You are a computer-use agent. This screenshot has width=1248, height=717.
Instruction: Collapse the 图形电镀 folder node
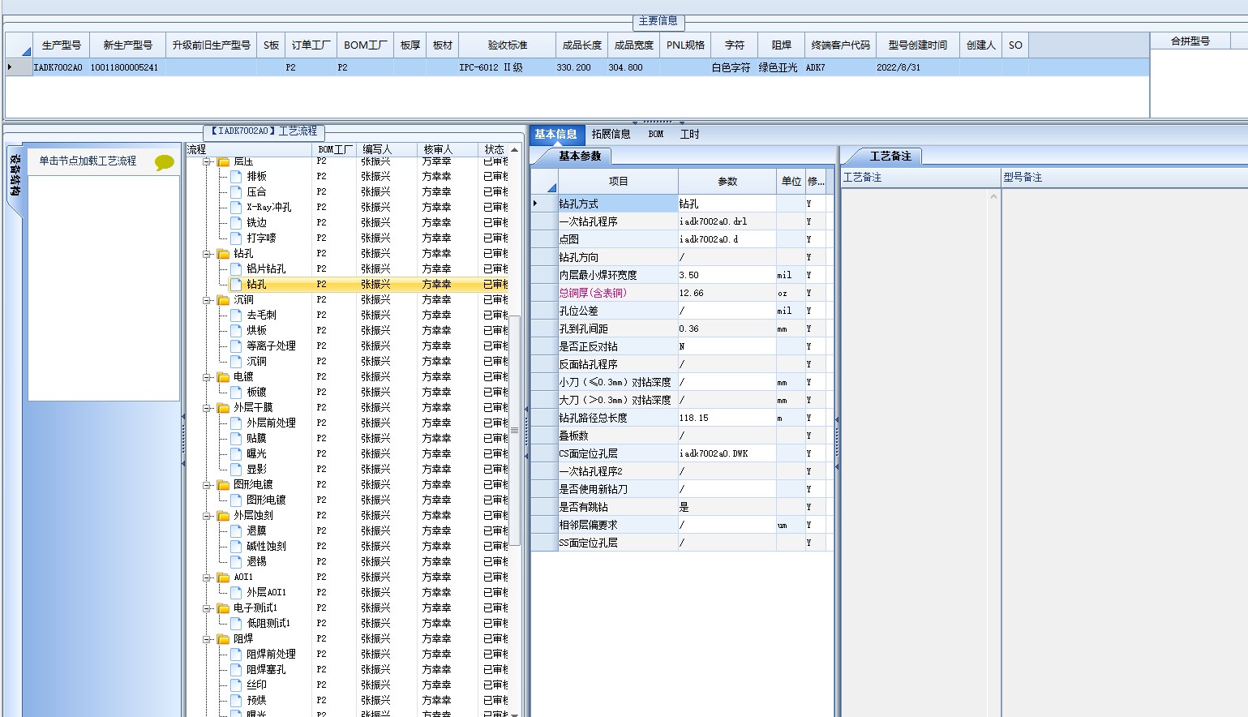click(x=208, y=485)
